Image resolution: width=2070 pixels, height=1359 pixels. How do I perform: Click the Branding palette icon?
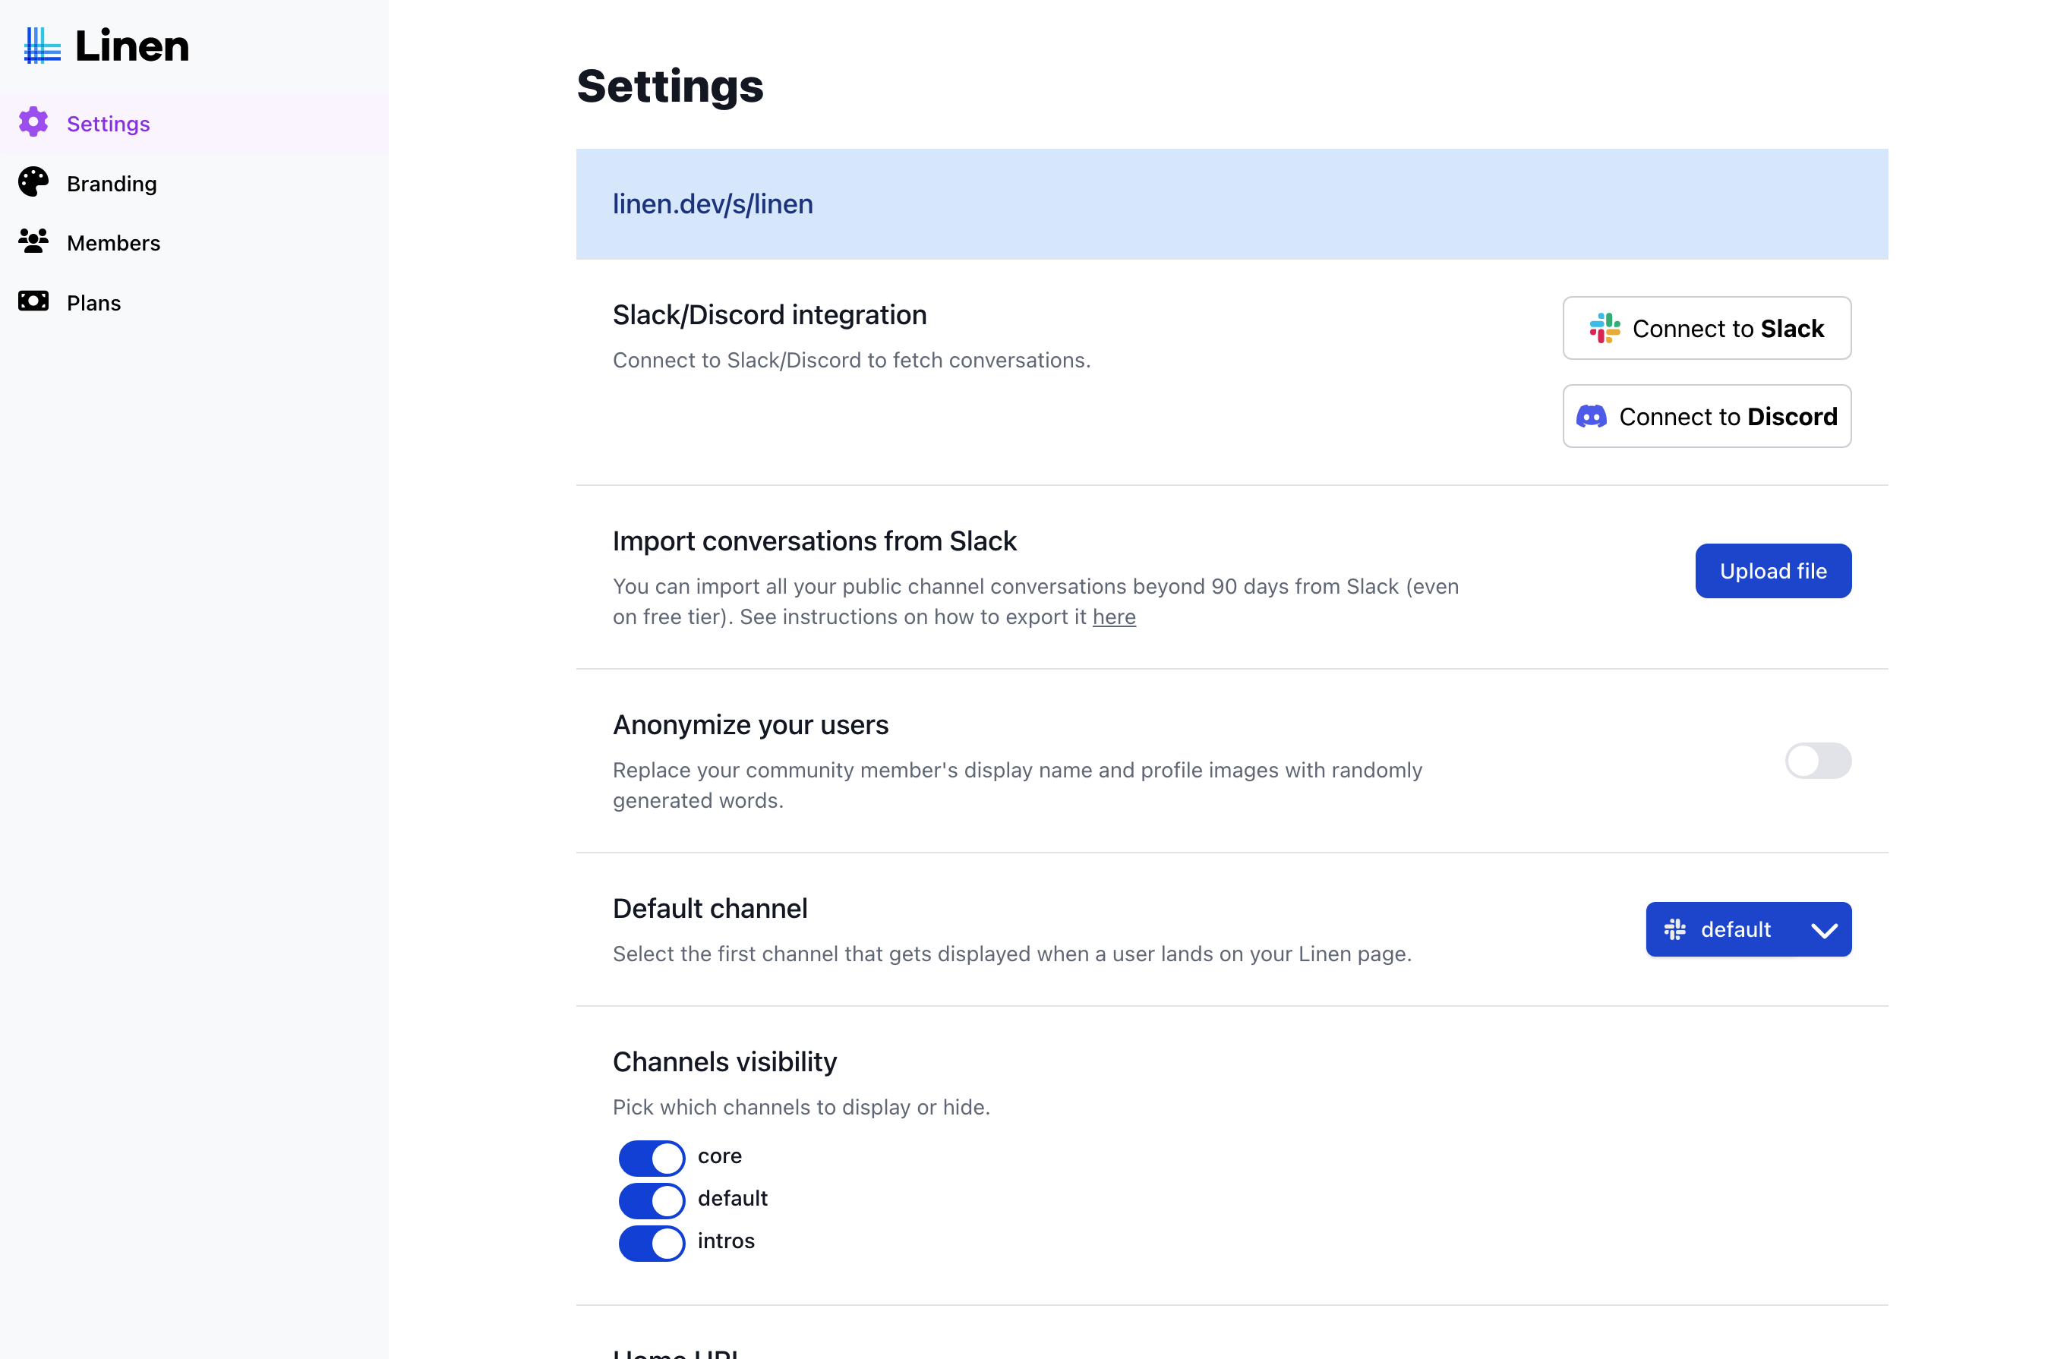(x=33, y=182)
